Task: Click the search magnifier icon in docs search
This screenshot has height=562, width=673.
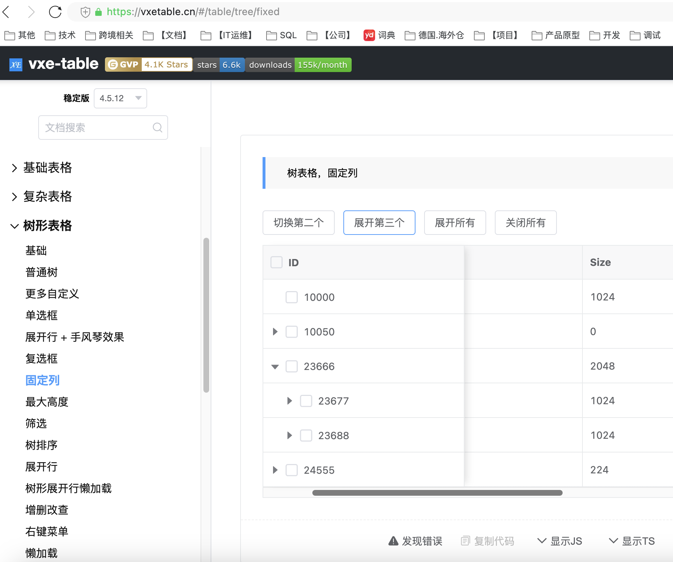Action: (x=158, y=127)
